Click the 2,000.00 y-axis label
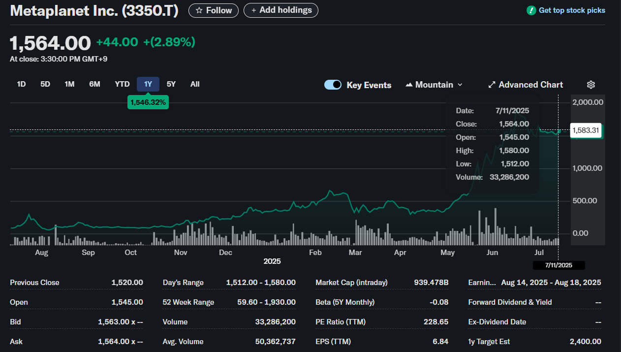Screen dimensions: 621x352 [x=588, y=102]
